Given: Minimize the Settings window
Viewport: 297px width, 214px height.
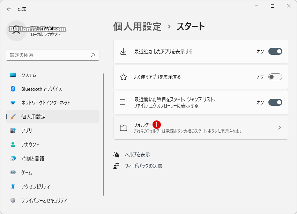Looking at the screenshot, I should coord(257,6).
